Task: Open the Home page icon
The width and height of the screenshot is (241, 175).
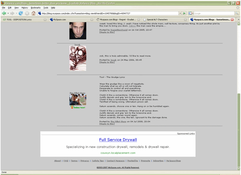Action: (33, 13)
